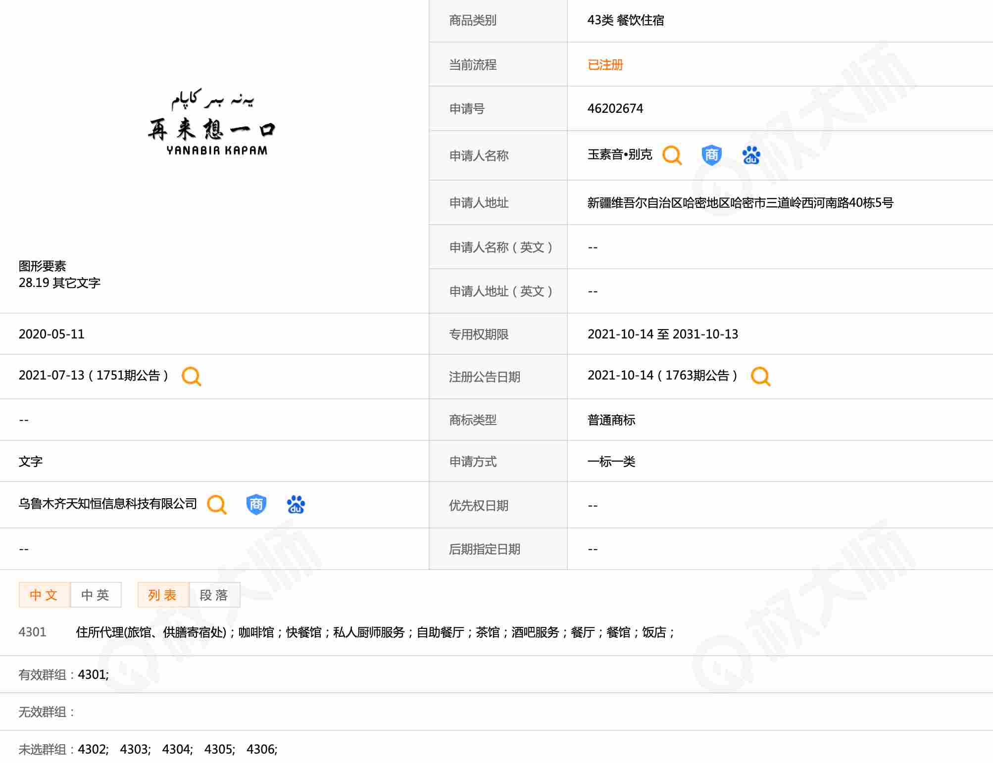Click 2021-10-14（1763期公告）registration announcement text
The image size is (993, 763).
tap(662, 376)
